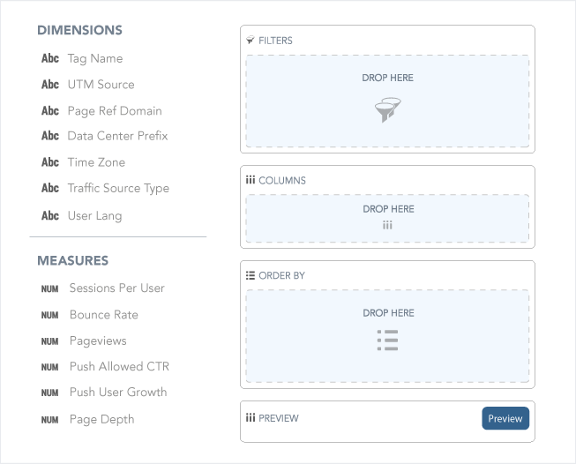Click the Abc icon beside UTM Source
Image resolution: width=576 pixels, height=464 pixels.
tap(50, 84)
